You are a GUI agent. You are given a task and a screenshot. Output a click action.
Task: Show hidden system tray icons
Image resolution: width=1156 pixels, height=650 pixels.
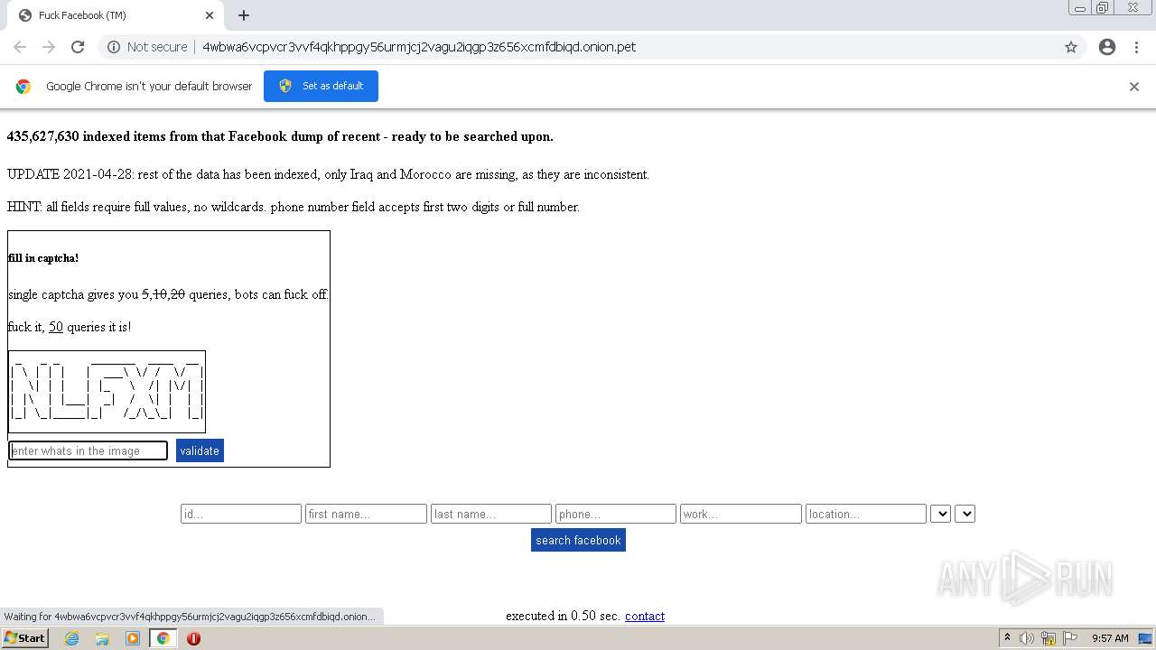coord(1007,638)
